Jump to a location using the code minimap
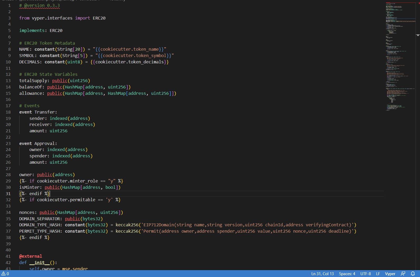Viewport: 420px width, 277px height. pos(401,57)
